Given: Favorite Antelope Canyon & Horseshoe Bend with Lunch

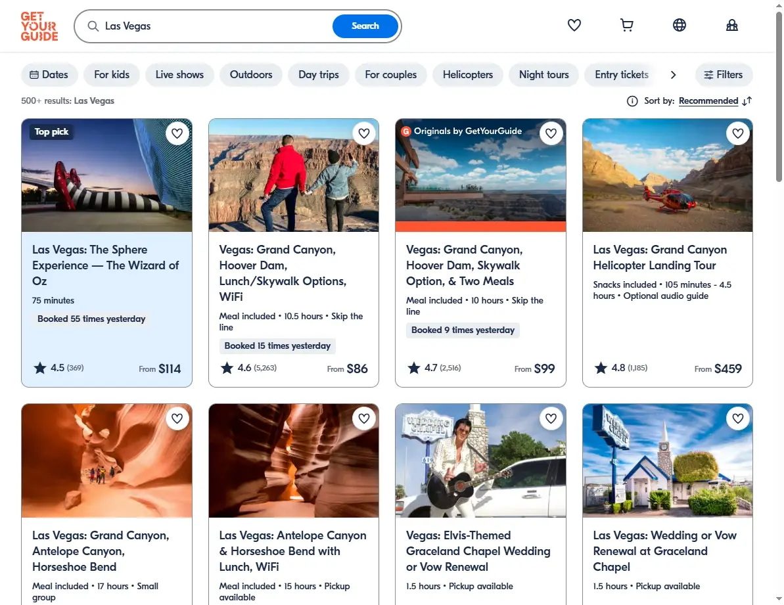Looking at the screenshot, I should [364, 418].
